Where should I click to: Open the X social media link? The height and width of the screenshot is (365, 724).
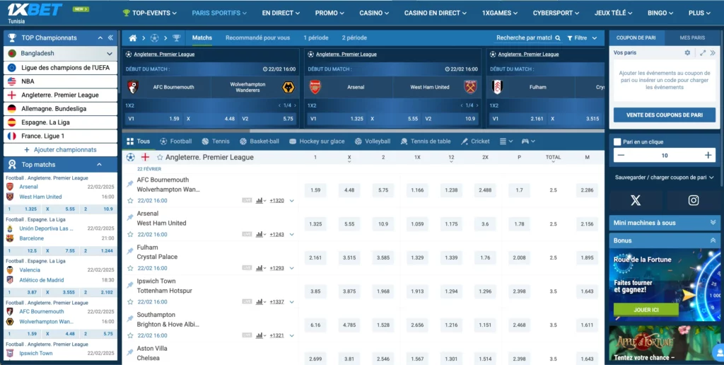(x=636, y=200)
